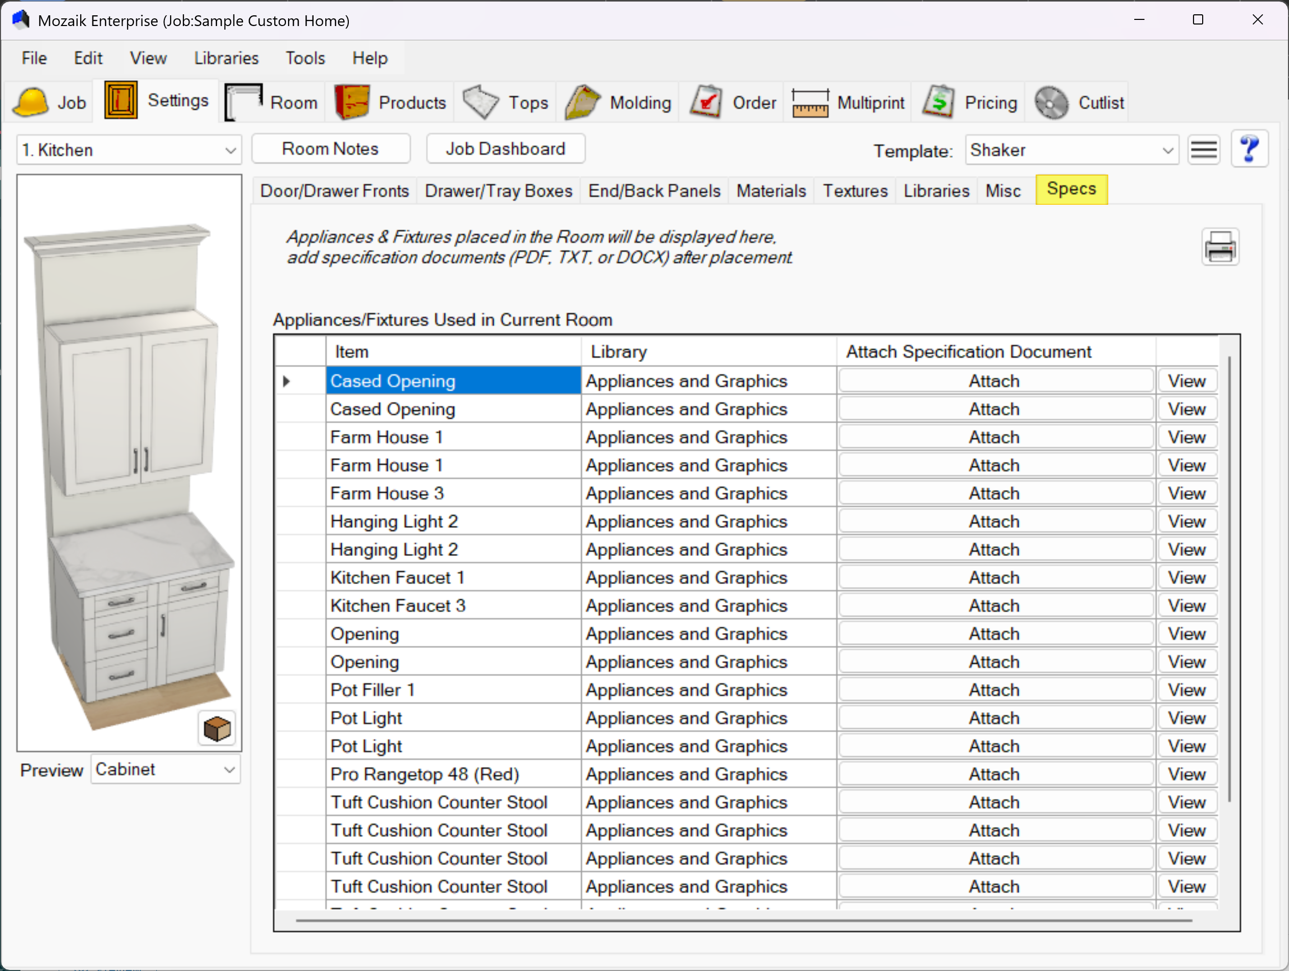The width and height of the screenshot is (1289, 971).
Task: Expand the Preview Cabinet dropdown
Action: coord(229,770)
